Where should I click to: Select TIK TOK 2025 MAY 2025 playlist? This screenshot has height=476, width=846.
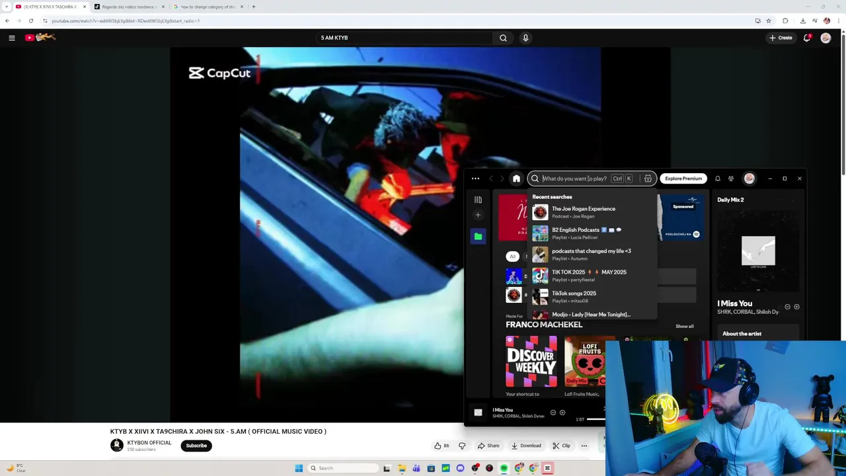(593, 275)
